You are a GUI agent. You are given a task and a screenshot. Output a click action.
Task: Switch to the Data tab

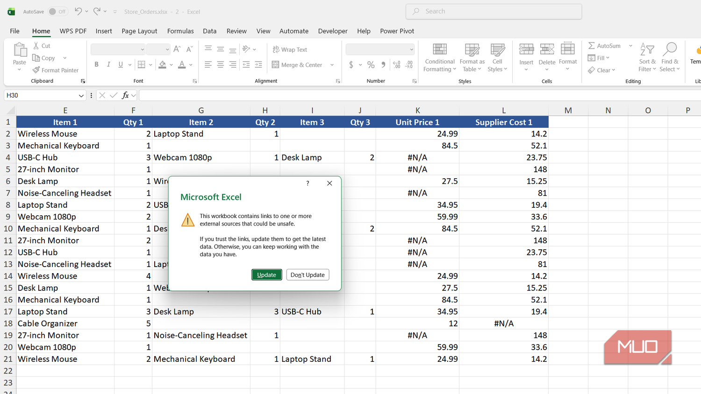click(209, 31)
